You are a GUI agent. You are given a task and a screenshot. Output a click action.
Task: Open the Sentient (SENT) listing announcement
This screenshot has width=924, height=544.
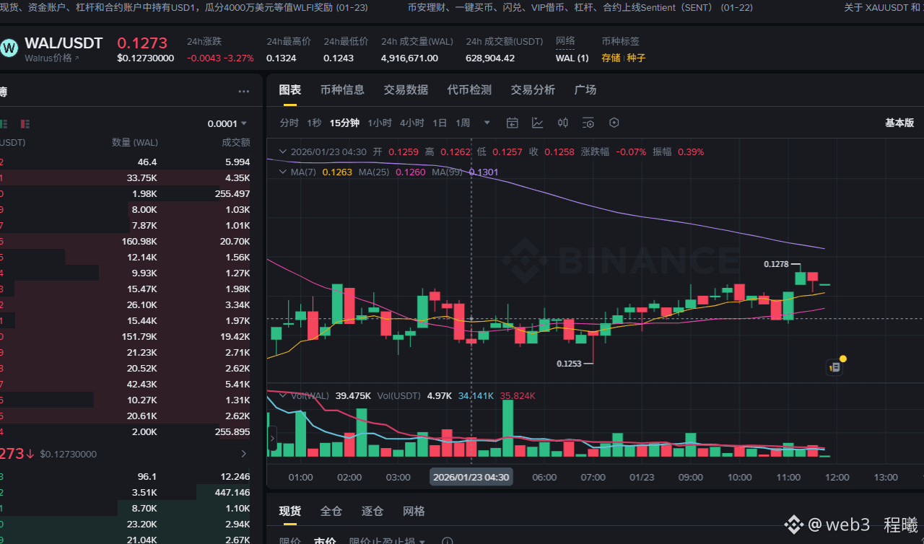point(580,8)
